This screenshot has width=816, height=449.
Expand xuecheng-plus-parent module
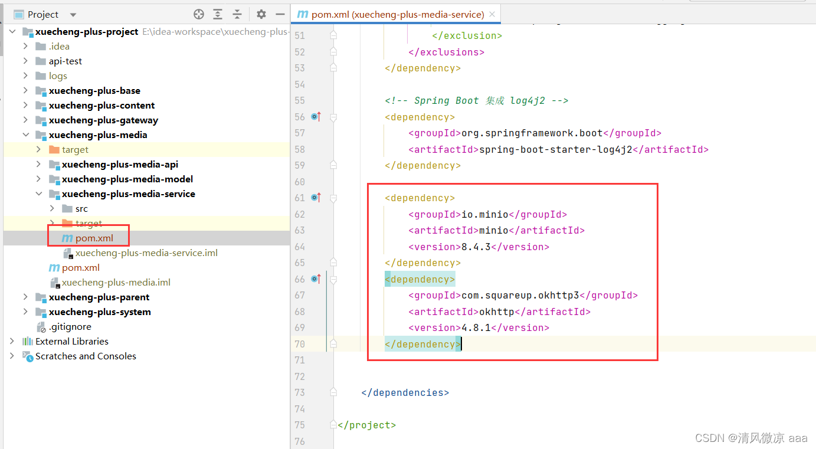click(25, 297)
